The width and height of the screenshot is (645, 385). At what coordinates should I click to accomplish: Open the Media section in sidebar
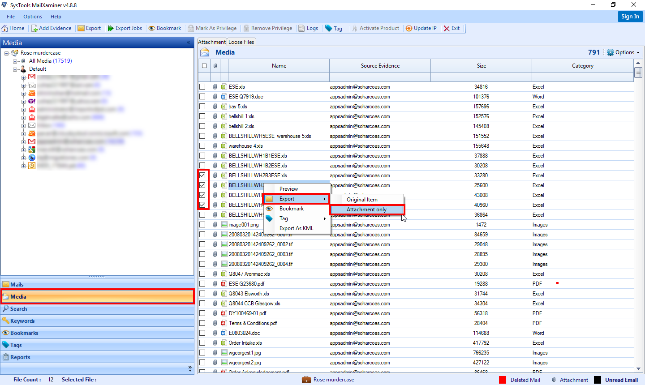click(97, 297)
